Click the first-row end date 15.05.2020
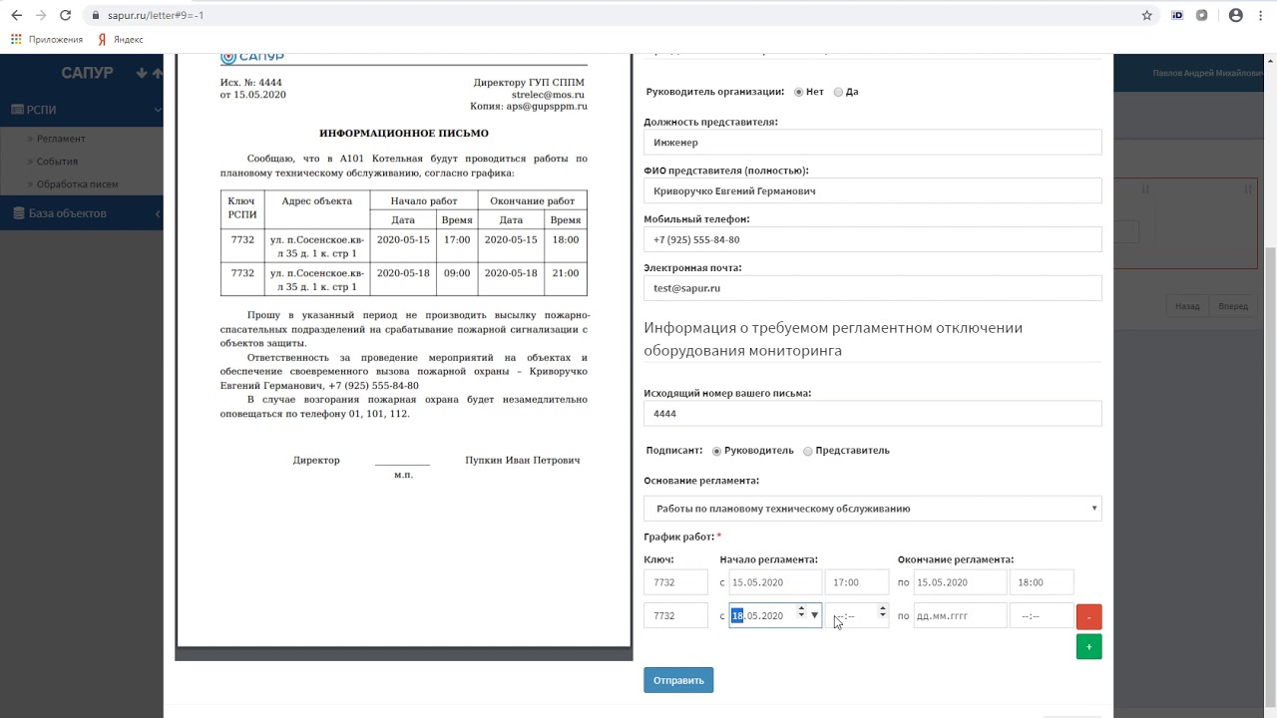 (960, 582)
